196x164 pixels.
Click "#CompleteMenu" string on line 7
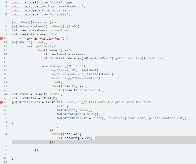coord(32,27)
